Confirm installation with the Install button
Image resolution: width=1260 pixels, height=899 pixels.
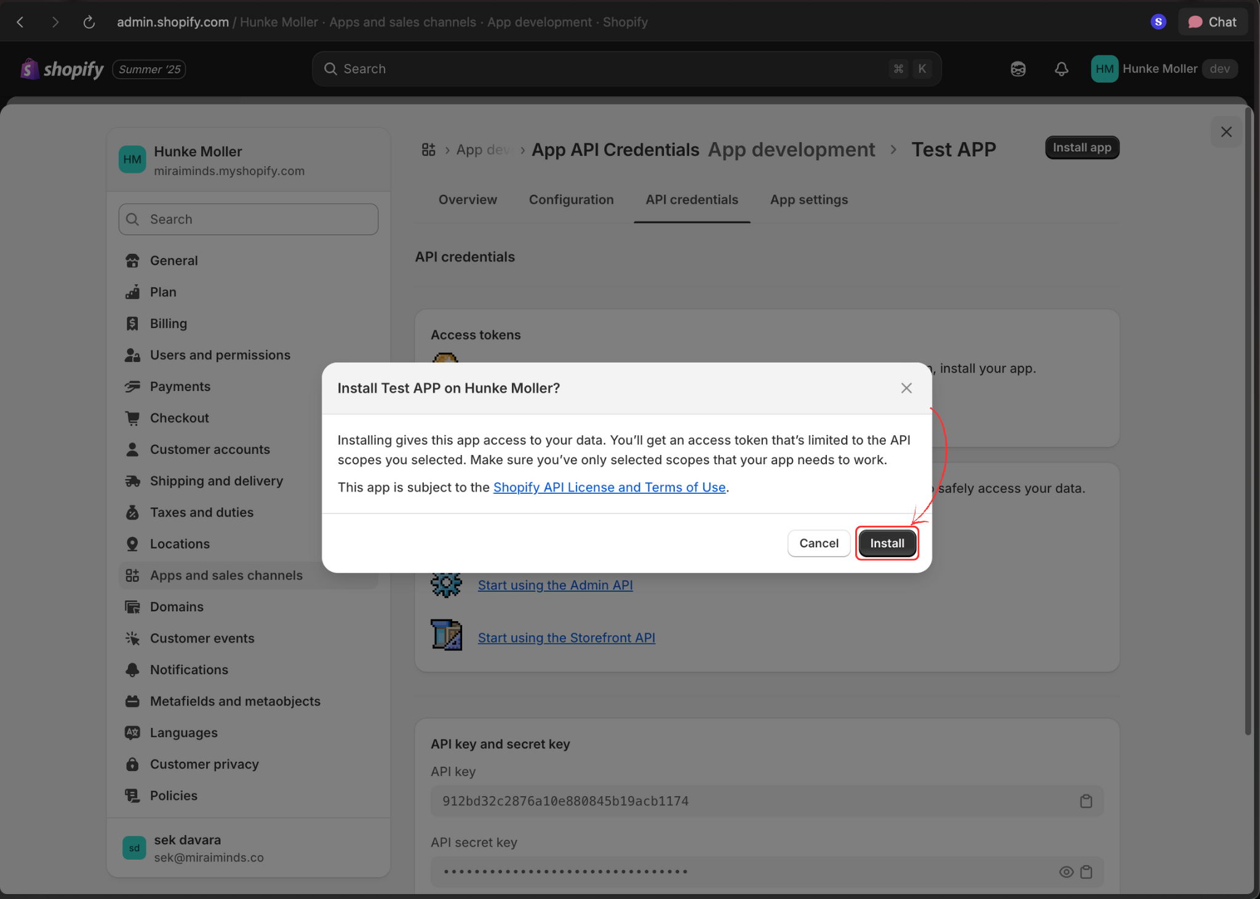886,543
